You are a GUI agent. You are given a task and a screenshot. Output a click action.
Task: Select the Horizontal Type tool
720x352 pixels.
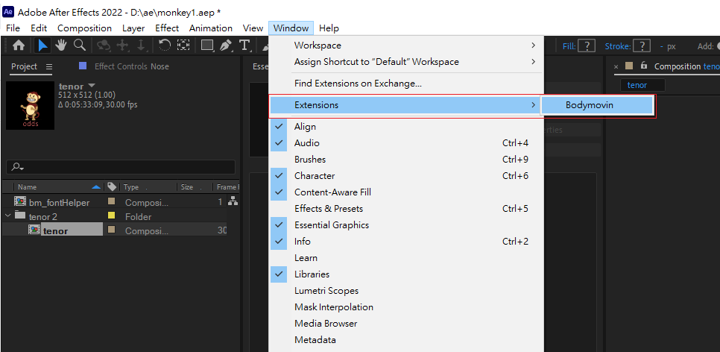point(244,45)
